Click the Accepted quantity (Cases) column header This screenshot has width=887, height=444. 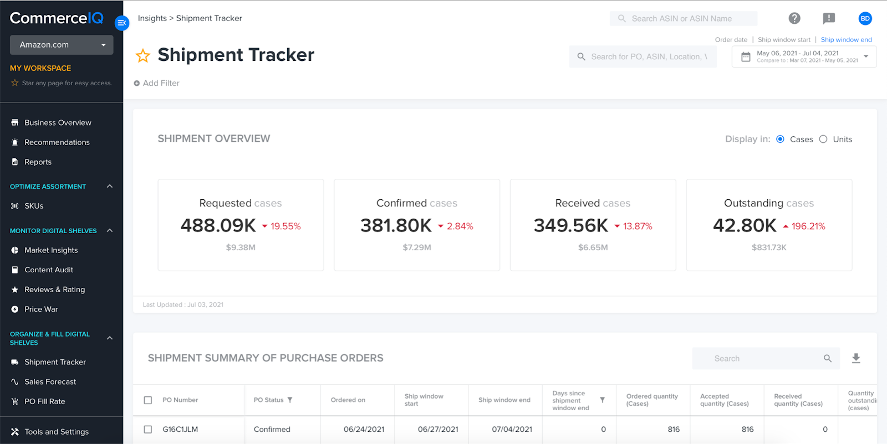725,400
